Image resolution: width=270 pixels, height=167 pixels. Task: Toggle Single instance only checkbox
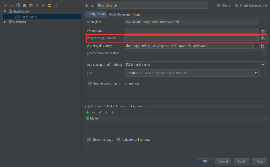pyautogui.click(x=236, y=5)
